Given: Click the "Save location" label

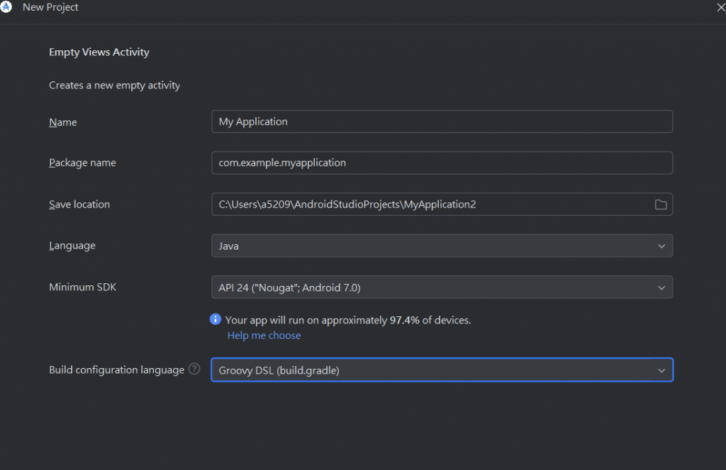Looking at the screenshot, I should coord(79,205).
